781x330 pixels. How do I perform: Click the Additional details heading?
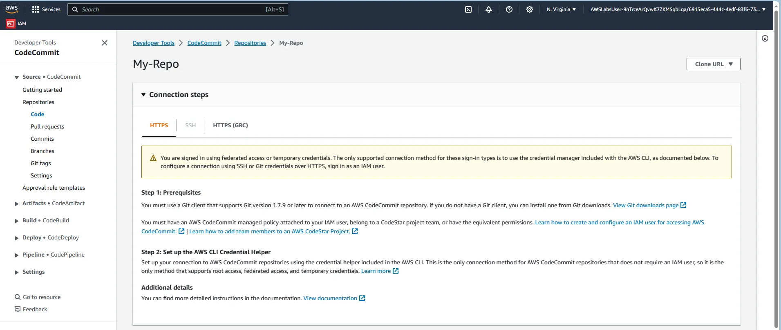(167, 288)
